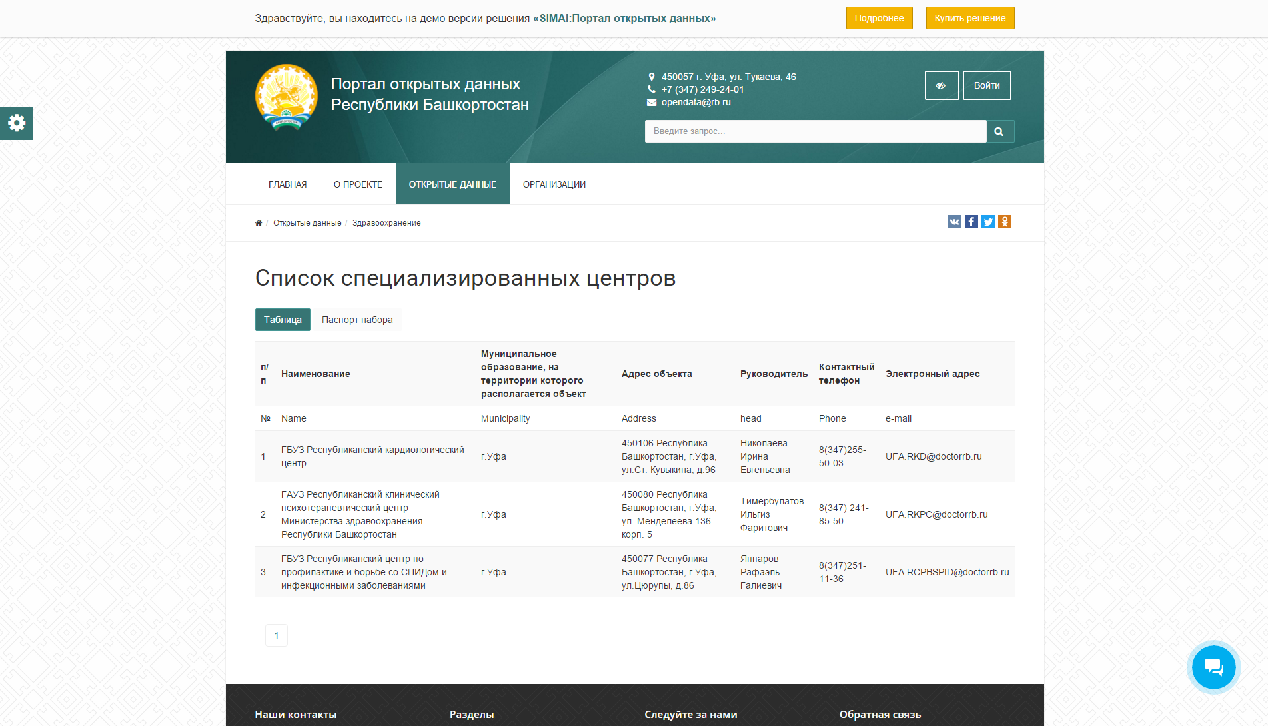Focus the search query input field
Screen dimensions: 1268x726
click(815, 131)
